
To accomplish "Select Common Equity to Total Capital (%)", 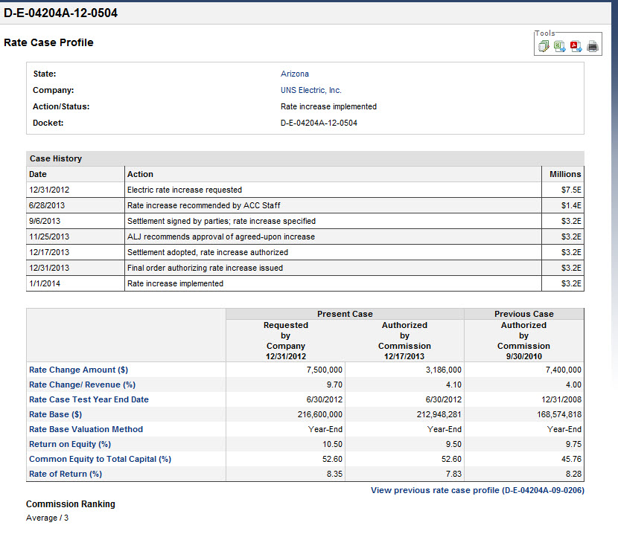I will point(100,459).
